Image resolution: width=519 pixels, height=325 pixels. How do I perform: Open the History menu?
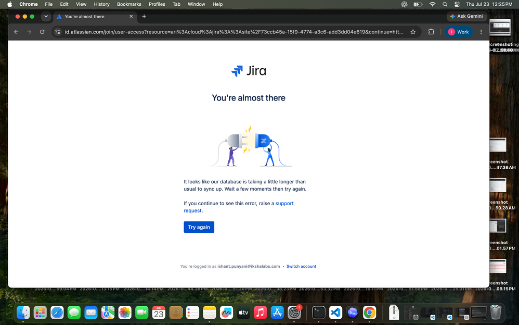click(101, 4)
